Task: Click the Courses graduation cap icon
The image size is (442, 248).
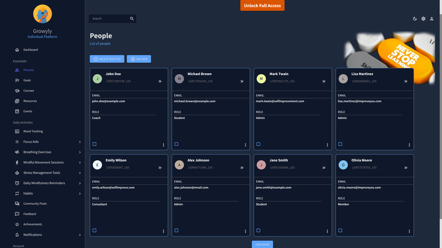Action: (17, 90)
